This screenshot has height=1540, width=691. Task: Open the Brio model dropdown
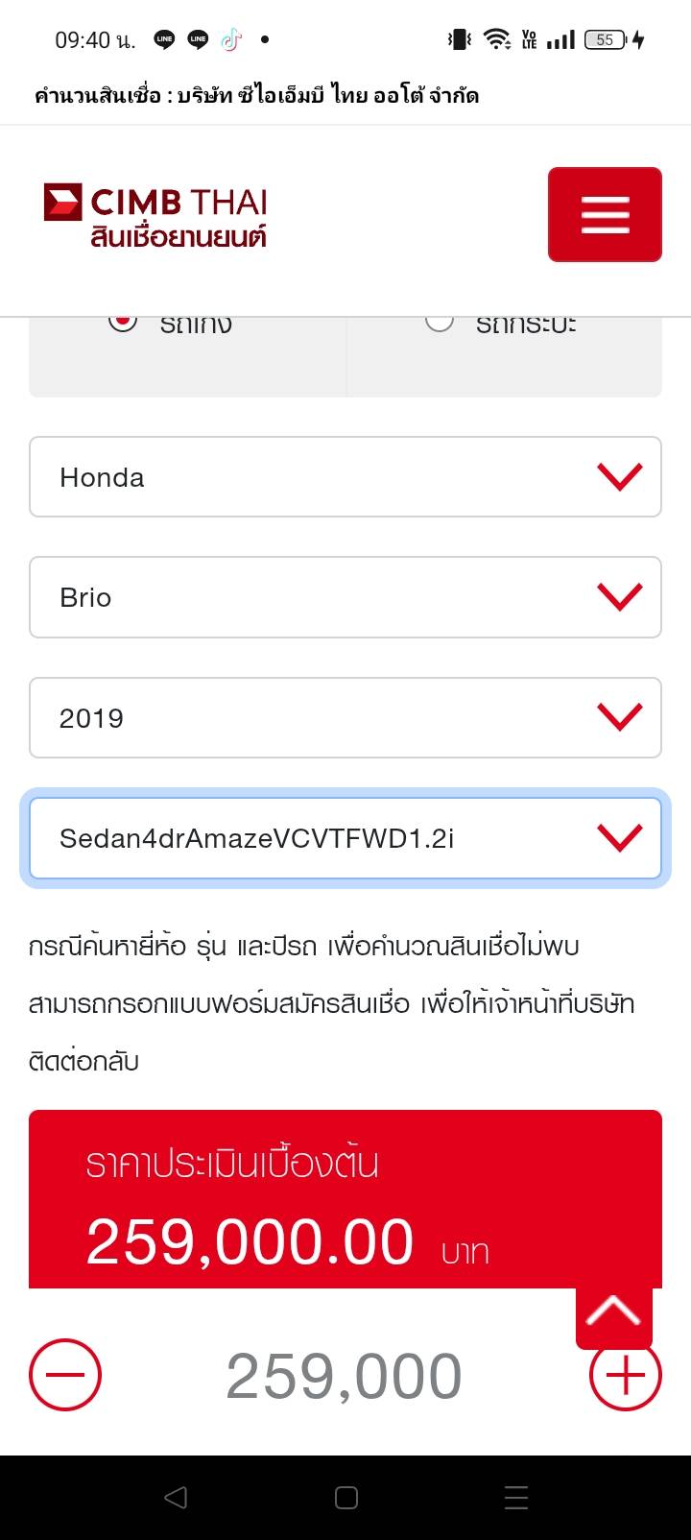click(x=345, y=597)
